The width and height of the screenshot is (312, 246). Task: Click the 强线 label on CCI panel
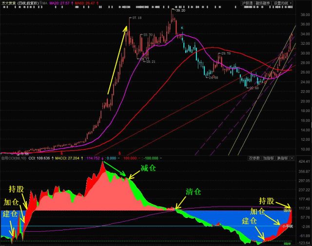(x=287, y=210)
